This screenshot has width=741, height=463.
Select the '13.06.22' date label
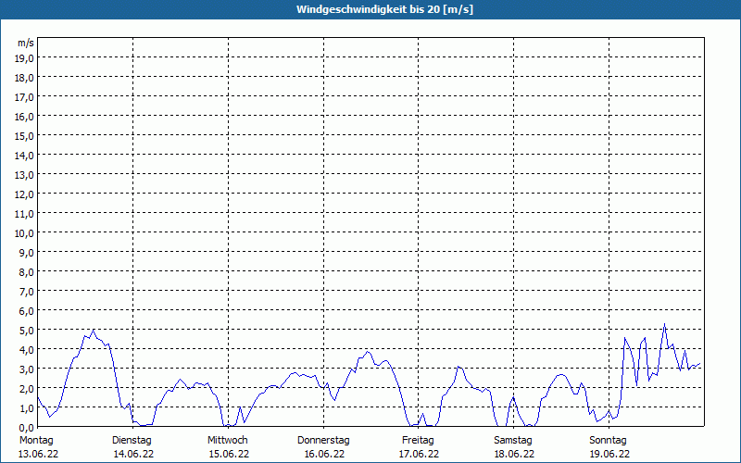(x=38, y=454)
